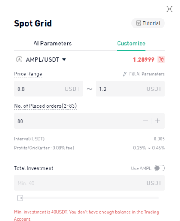Viewport: 180px width, 221px height.
Task: Switch to AI Parameters tab
Action: (x=53, y=44)
